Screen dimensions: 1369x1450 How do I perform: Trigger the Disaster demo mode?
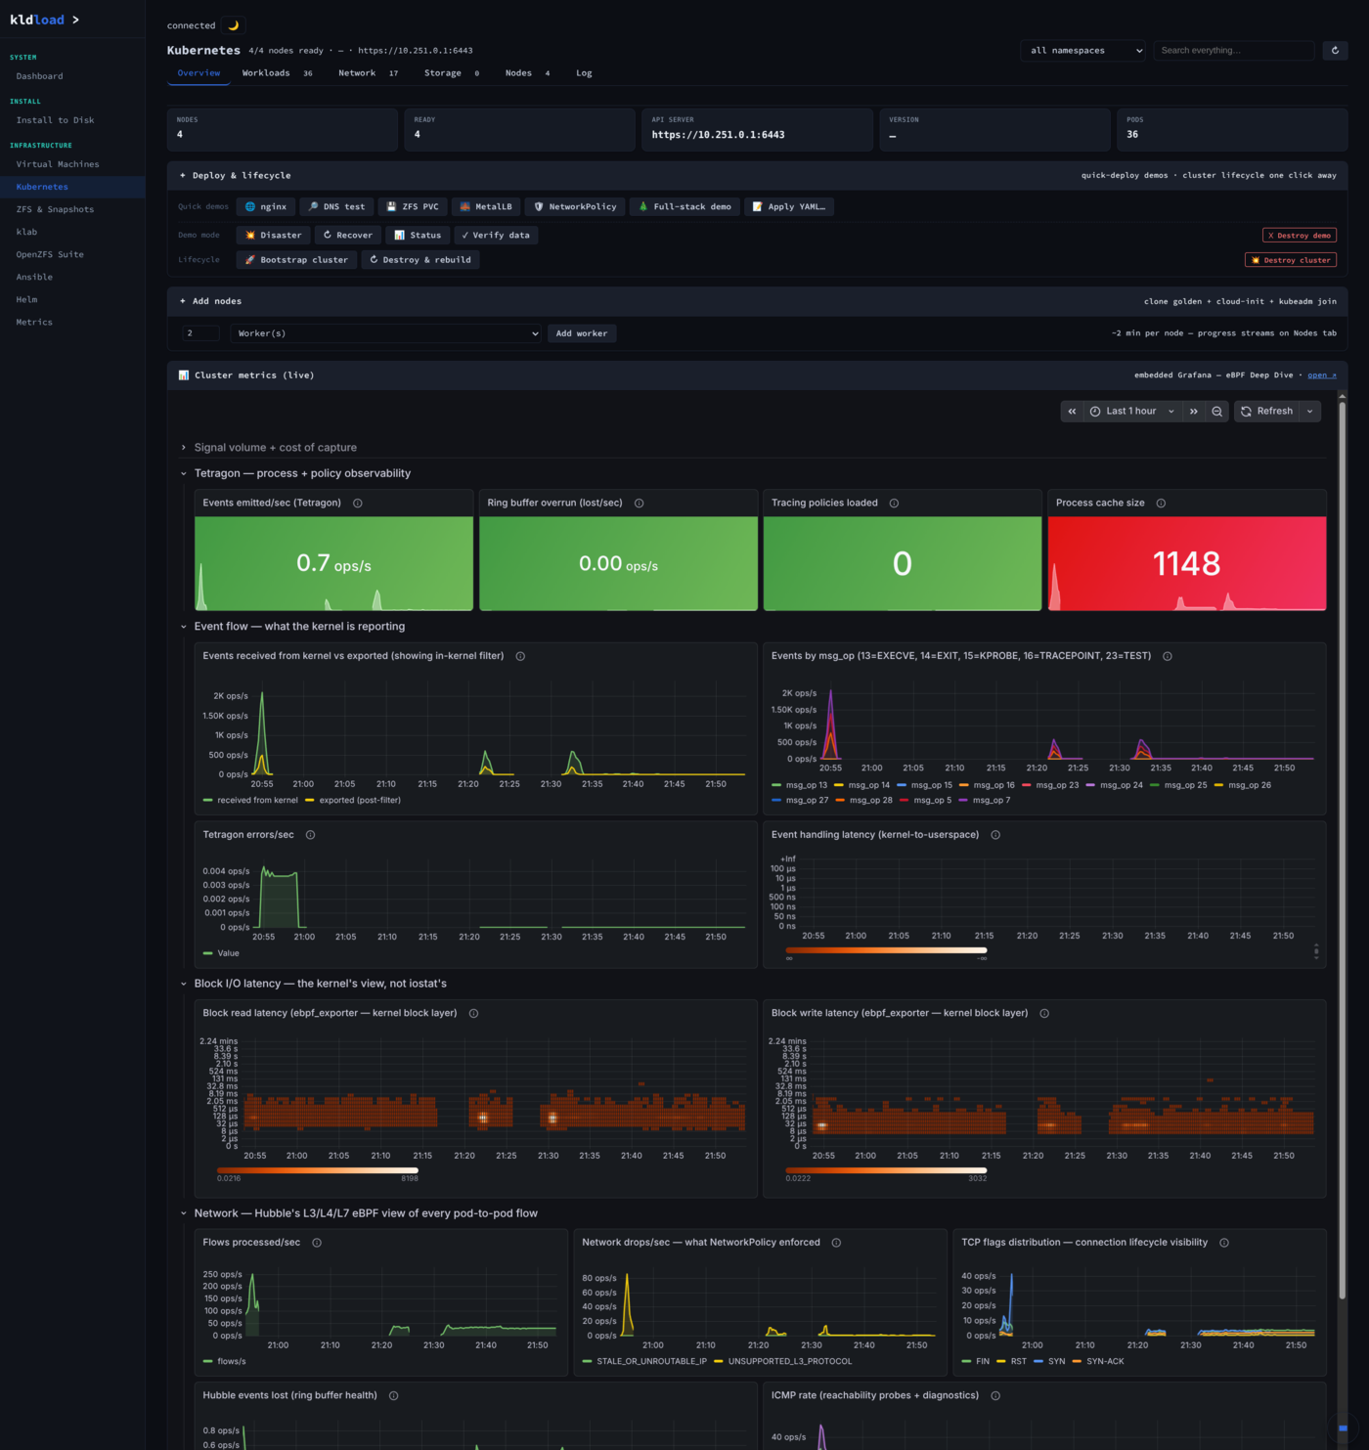274,235
